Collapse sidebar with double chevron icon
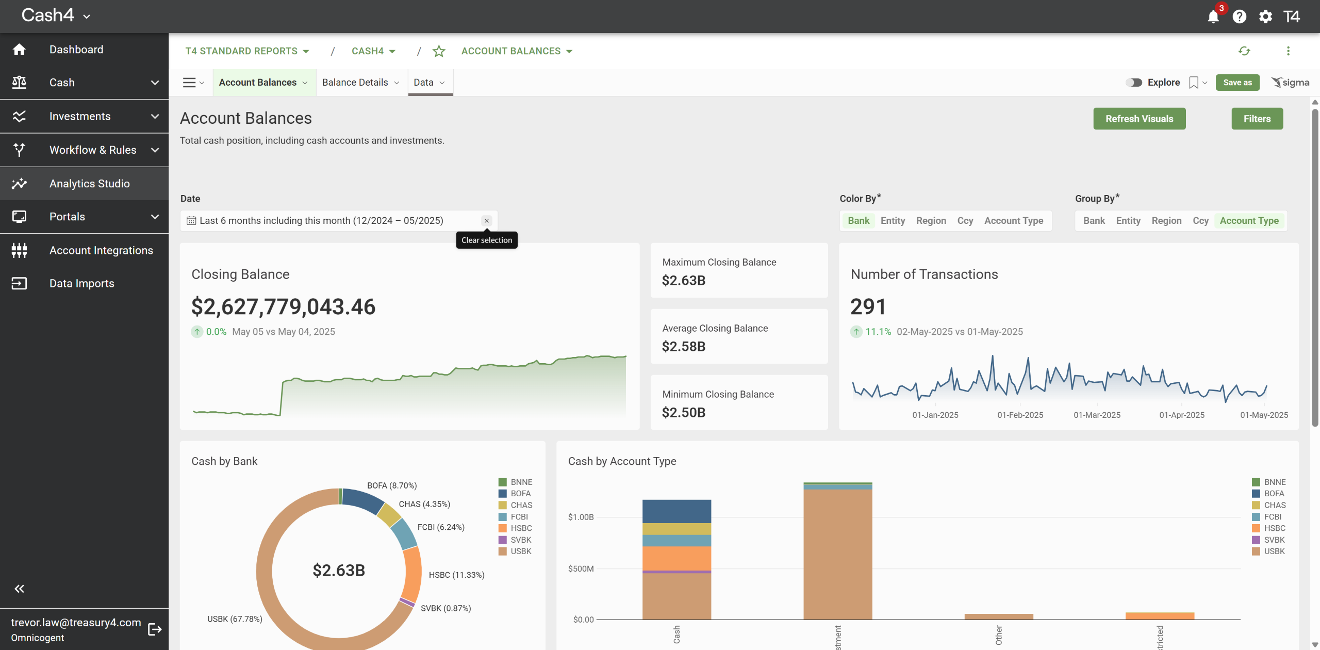Image resolution: width=1320 pixels, height=650 pixels. tap(20, 589)
